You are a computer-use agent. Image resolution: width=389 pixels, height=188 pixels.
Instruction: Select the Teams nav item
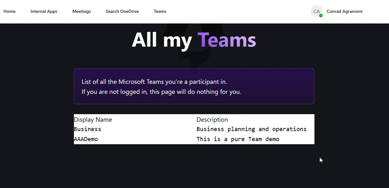tap(160, 11)
